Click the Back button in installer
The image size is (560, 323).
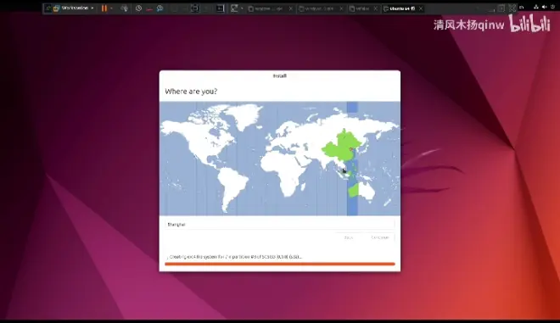click(348, 237)
